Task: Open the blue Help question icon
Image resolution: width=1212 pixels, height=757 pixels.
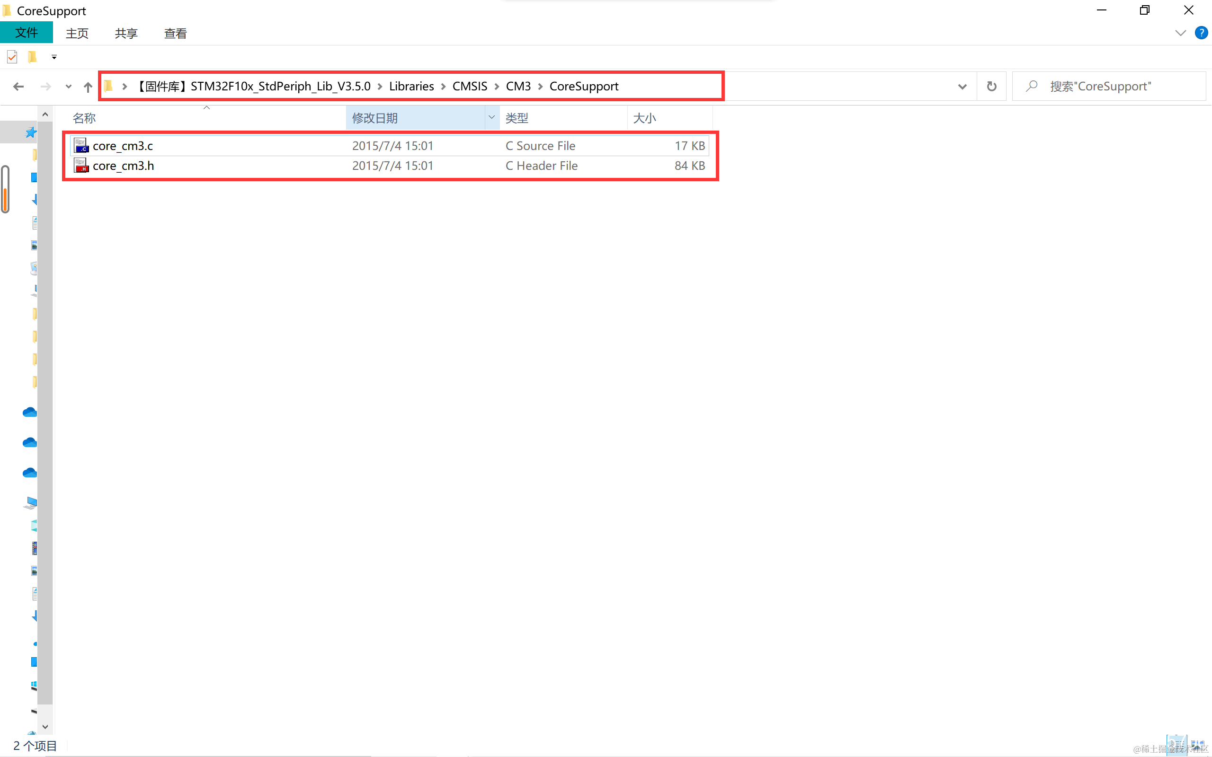Action: click(x=1201, y=33)
